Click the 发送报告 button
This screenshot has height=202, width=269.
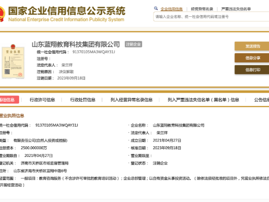(x=252, y=46)
